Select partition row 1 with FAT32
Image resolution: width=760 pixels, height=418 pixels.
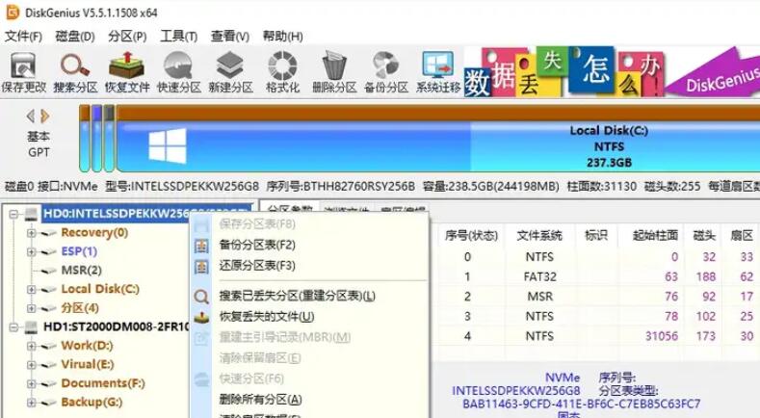(x=596, y=276)
